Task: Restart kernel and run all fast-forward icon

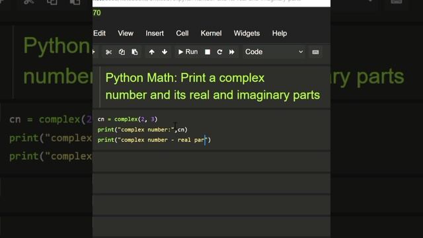Action: coord(232,52)
